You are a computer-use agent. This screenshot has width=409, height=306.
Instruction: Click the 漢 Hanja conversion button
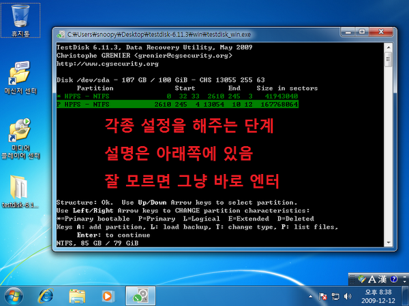(x=382, y=279)
